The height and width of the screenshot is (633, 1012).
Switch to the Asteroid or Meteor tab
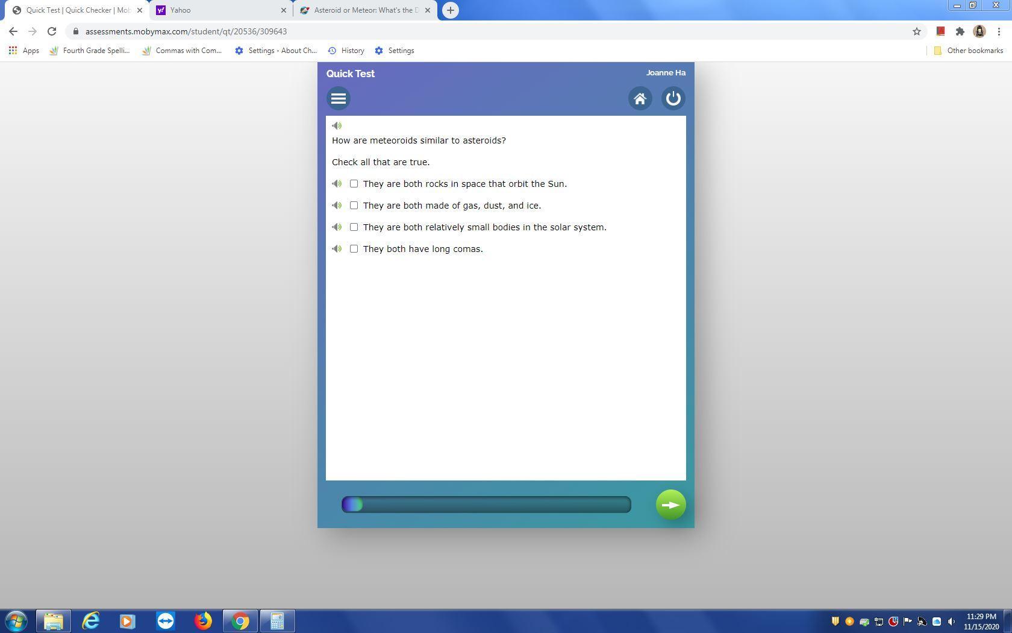[x=366, y=10]
